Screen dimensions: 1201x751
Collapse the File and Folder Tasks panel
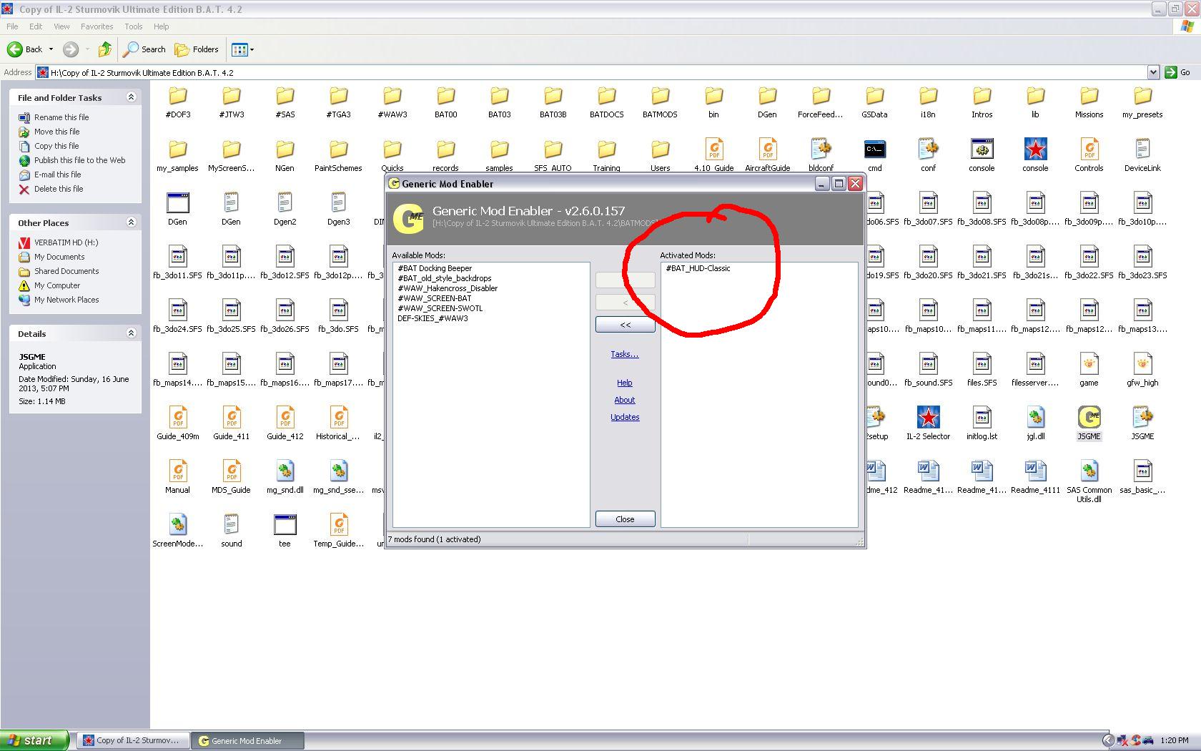[x=131, y=97]
